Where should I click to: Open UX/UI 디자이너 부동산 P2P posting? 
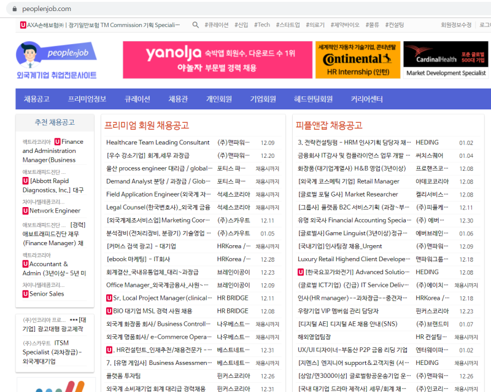(x=352, y=350)
